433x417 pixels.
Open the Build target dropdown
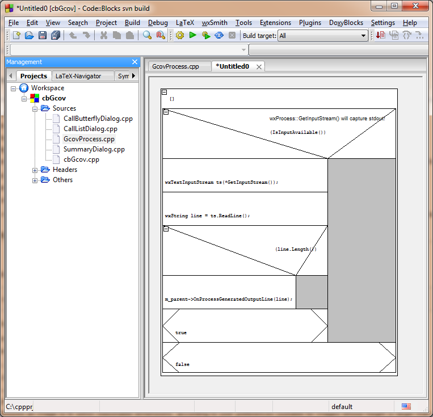coord(364,36)
